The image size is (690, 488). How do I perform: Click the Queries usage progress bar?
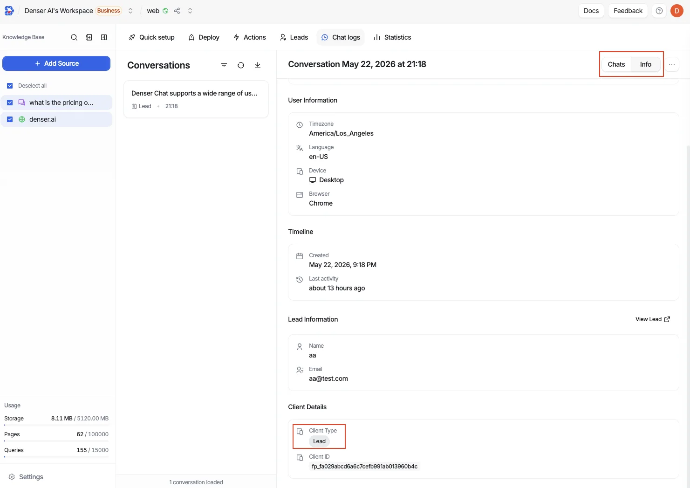click(56, 457)
